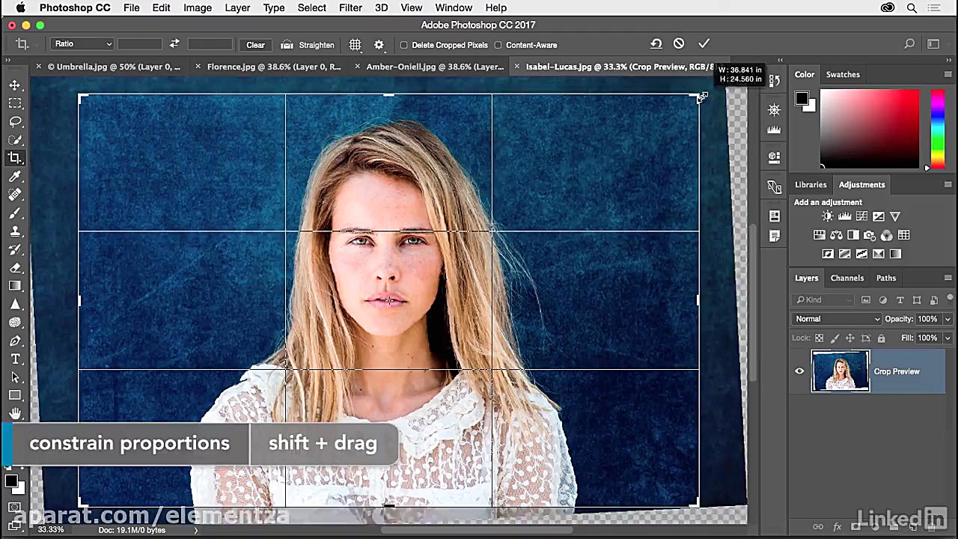Select the Eyedropper tool

(x=15, y=177)
